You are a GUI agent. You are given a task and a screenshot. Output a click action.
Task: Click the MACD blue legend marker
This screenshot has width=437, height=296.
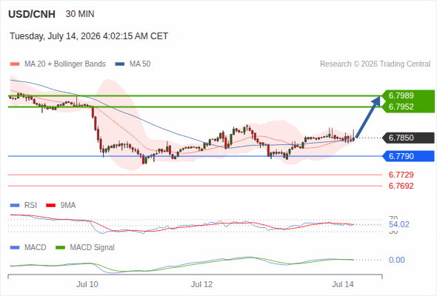pos(15,248)
